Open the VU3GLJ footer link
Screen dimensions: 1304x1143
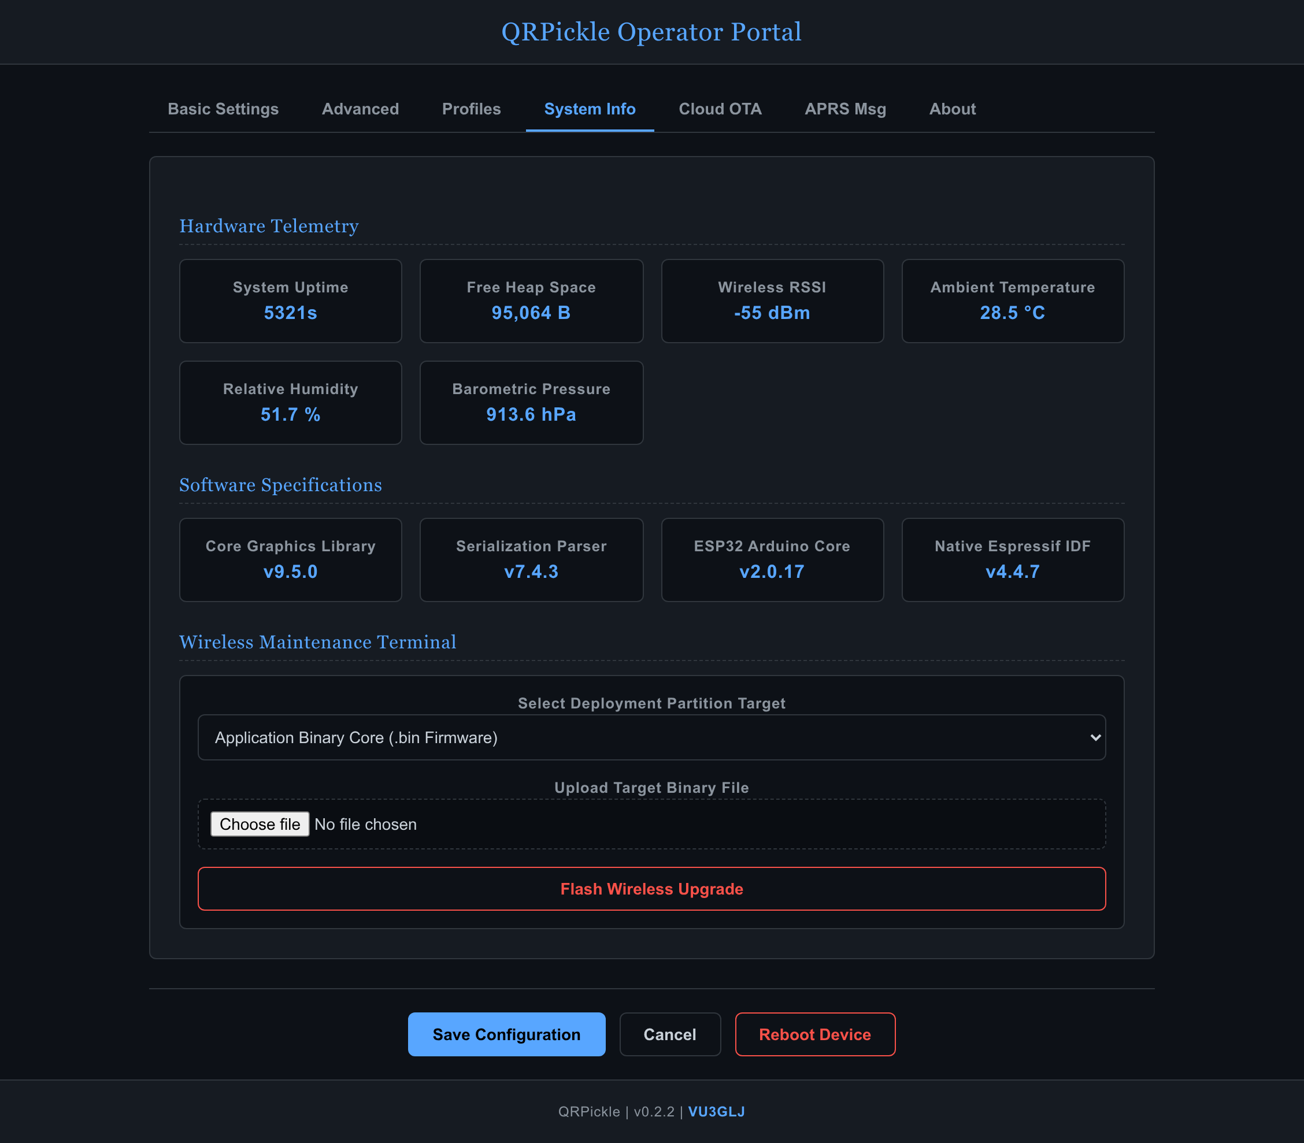(x=716, y=1112)
